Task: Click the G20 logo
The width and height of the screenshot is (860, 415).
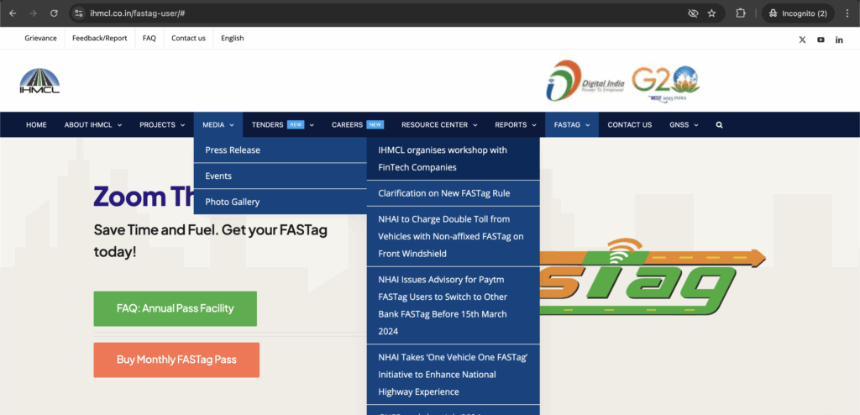Action: (666, 82)
